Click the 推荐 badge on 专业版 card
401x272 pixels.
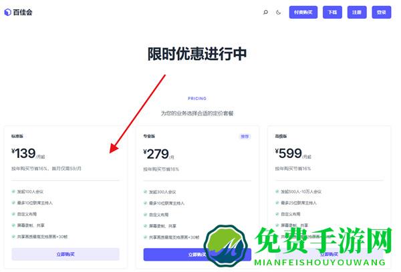pyautogui.click(x=245, y=136)
